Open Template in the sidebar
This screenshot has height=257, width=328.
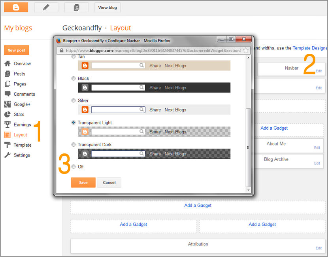pyautogui.click(x=23, y=145)
